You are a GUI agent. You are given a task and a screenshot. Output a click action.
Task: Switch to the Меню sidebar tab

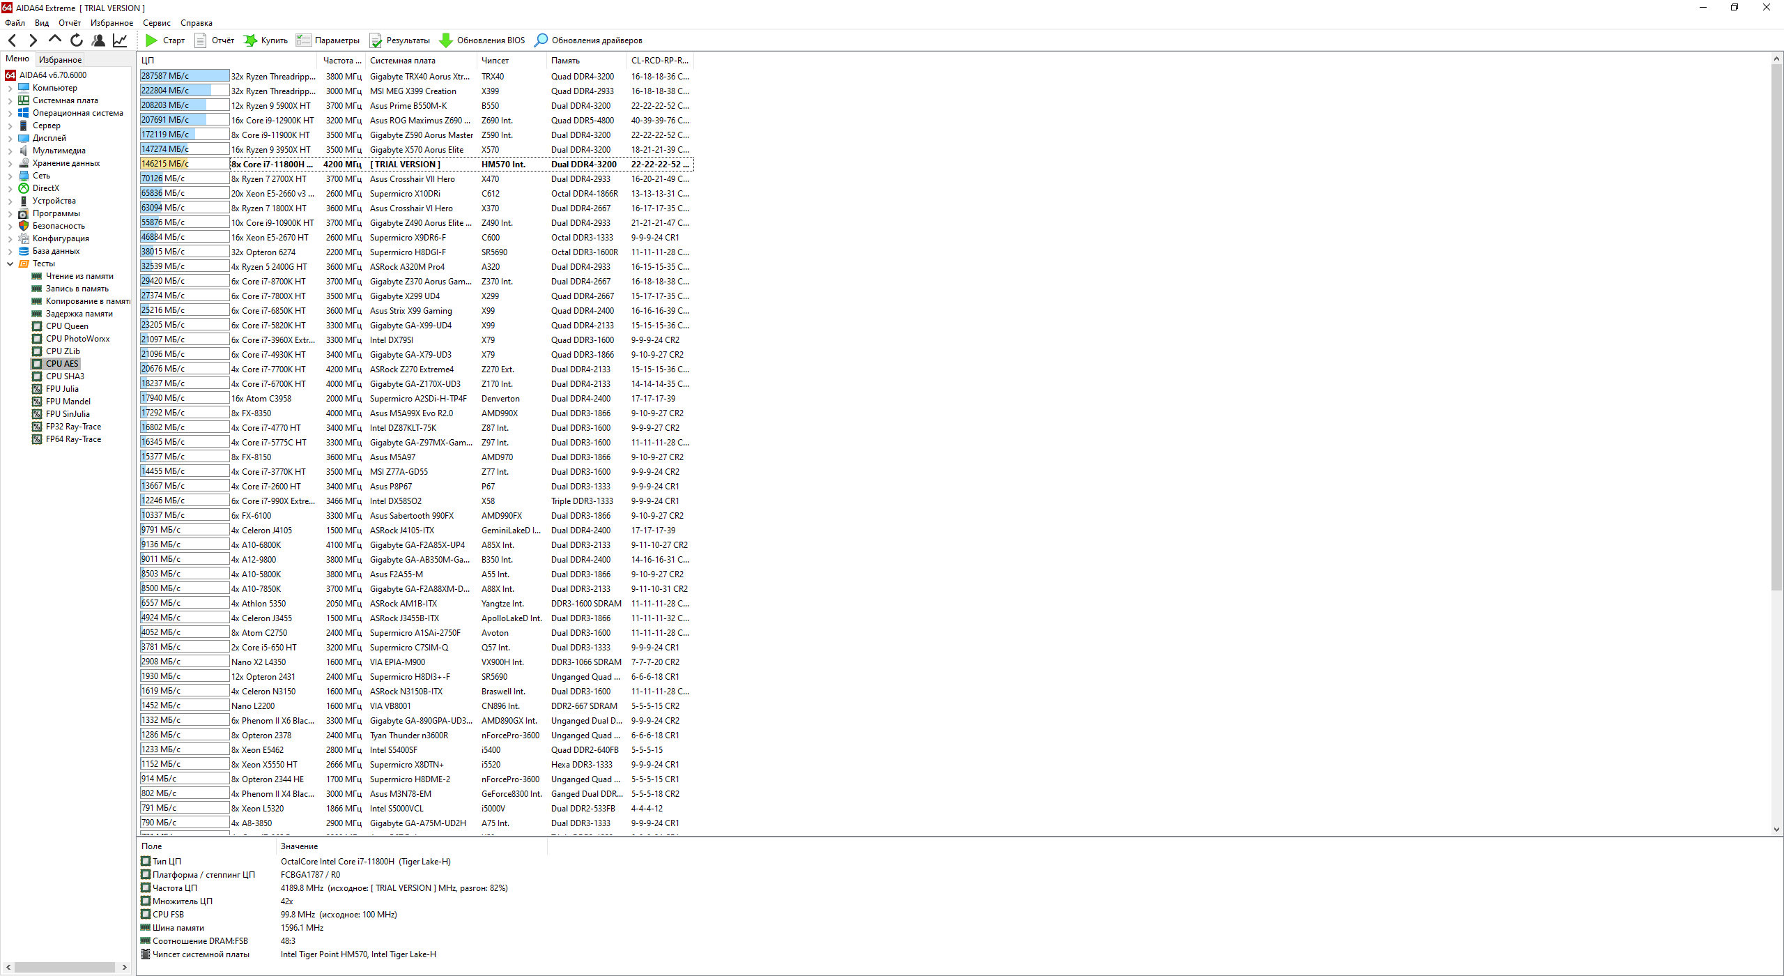[x=17, y=59]
